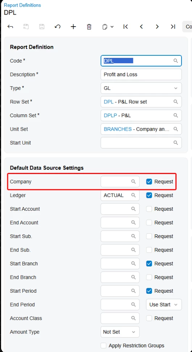This screenshot has width=192, height=352.
Task: Go to the first record icon
Action: (x=126, y=27)
